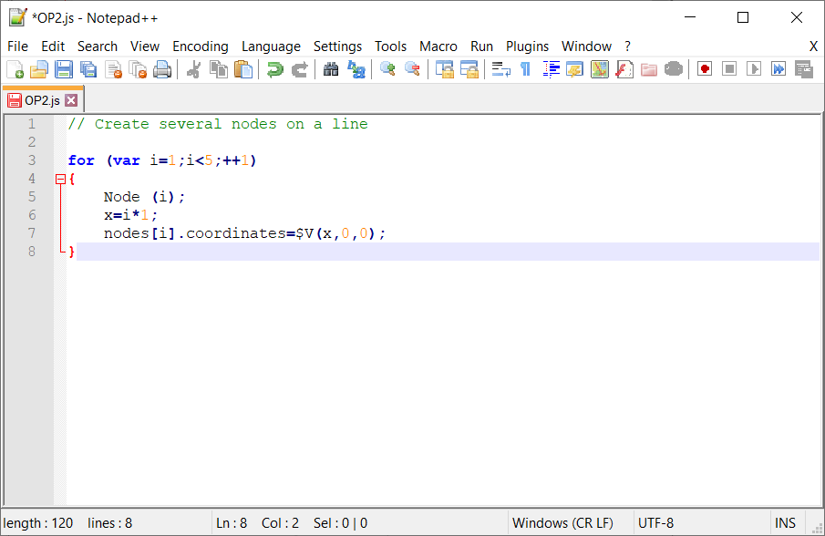
Task: Save the current file
Action: point(64,68)
